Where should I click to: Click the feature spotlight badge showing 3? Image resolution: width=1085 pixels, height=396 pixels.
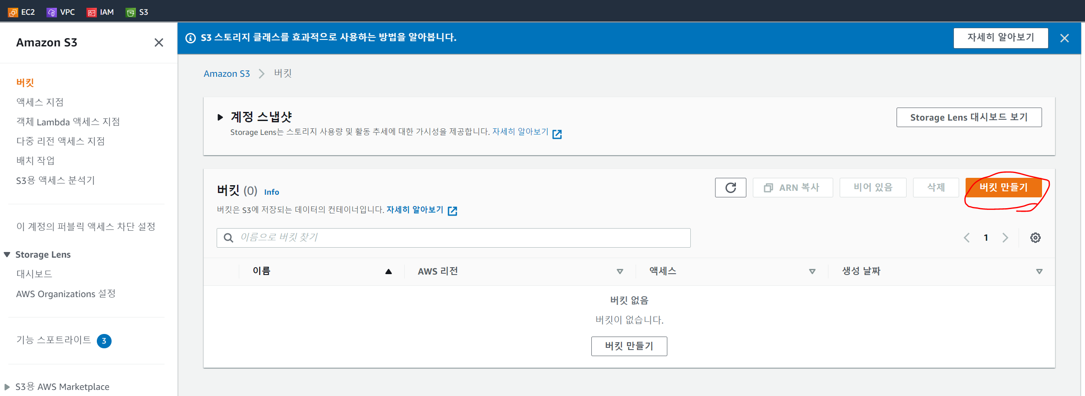104,341
